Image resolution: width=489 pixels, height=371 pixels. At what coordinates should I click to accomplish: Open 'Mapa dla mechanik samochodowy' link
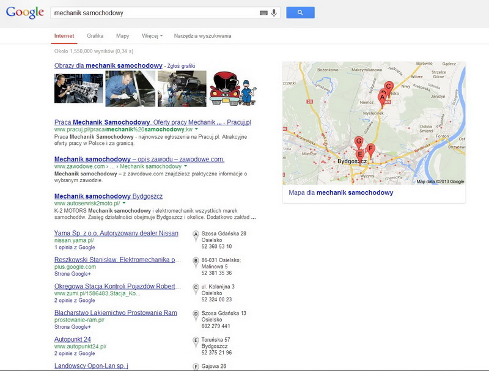(x=341, y=193)
